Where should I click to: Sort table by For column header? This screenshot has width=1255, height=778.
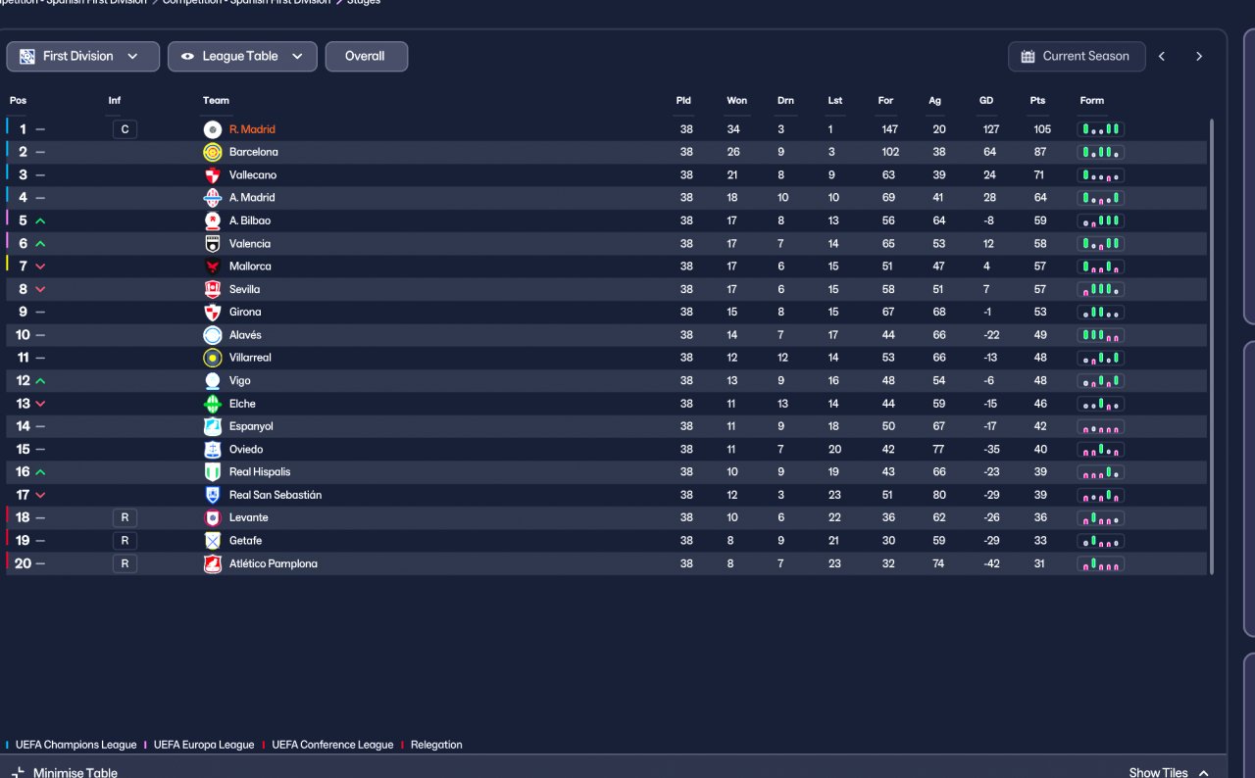(886, 100)
